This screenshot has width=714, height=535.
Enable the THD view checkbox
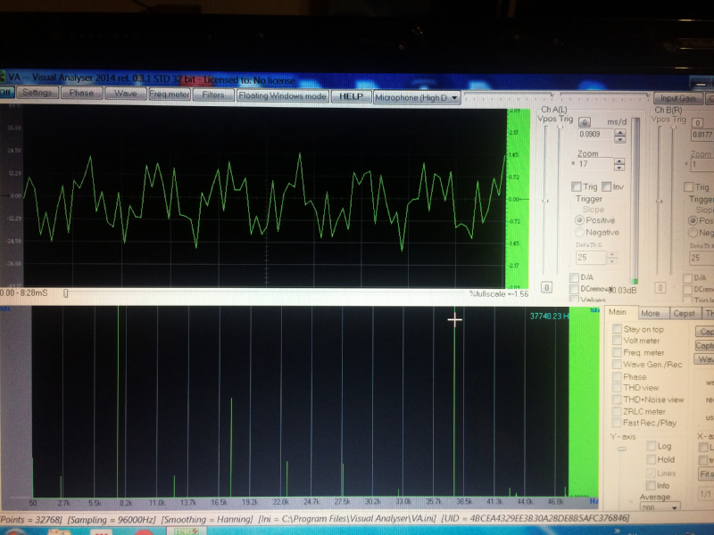[618, 388]
